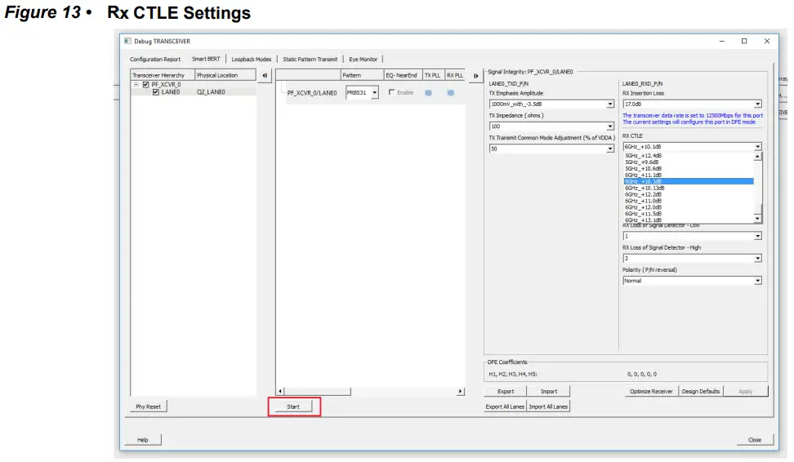Click PF_XCVR_0/LANE0 row label
The width and height of the screenshot is (794, 462).
tap(312, 93)
